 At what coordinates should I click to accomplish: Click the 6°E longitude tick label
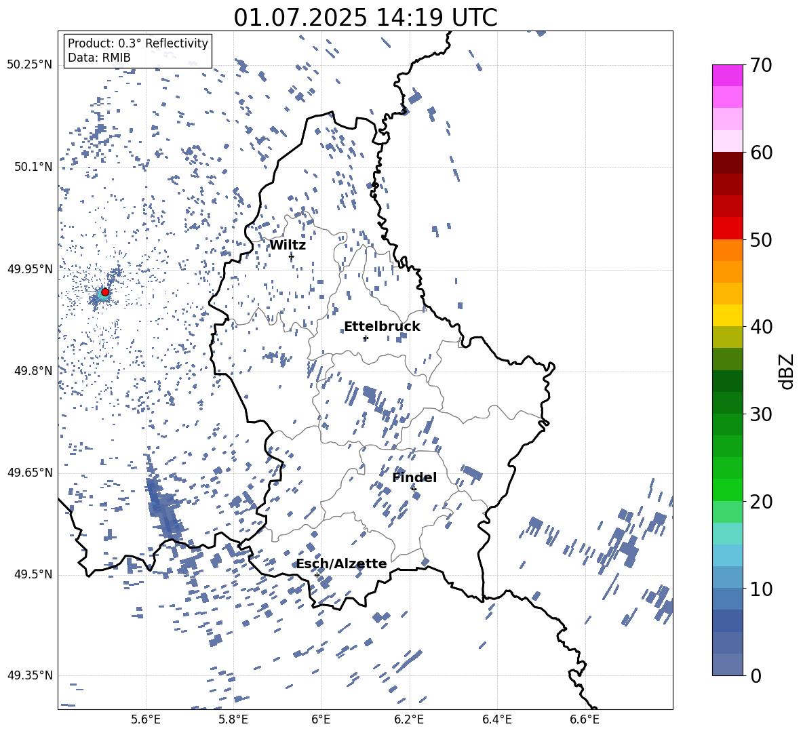321,719
